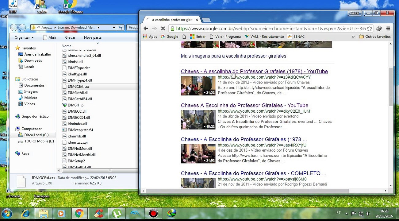The height and width of the screenshot is (221, 399).
Task: Close the 'a escolinha professor gira' tab
Action: 197,20
